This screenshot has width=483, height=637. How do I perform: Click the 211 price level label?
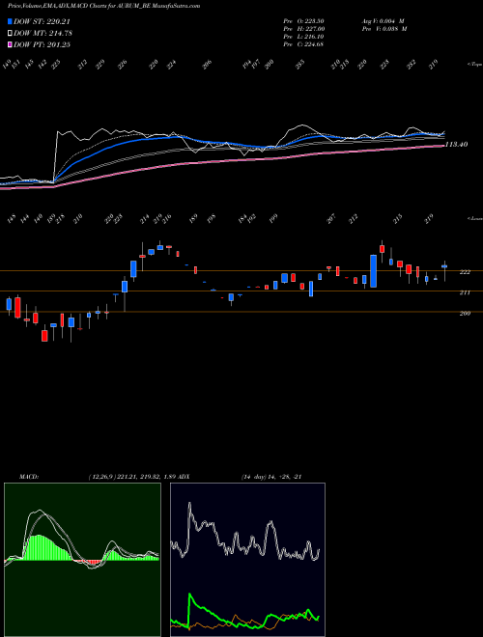tap(465, 292)
